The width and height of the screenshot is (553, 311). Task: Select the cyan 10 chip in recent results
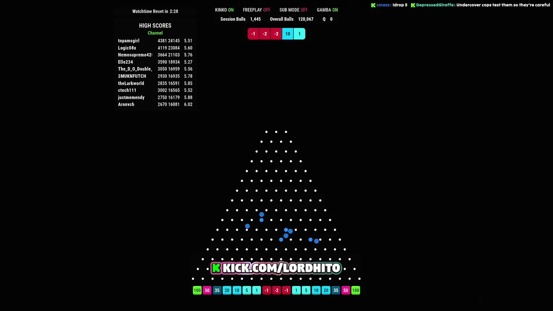(288, 34)
